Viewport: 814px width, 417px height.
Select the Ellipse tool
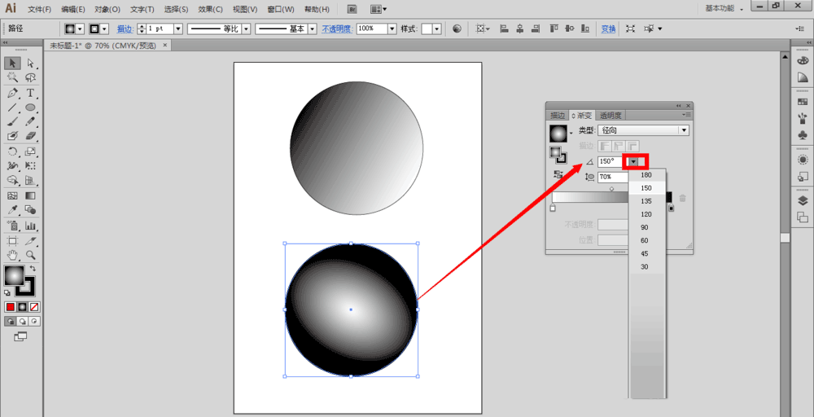(x=31, y=108)
